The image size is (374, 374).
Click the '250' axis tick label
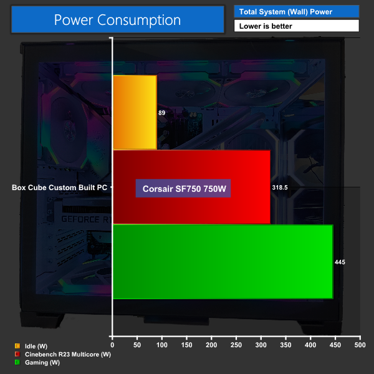(236, 345)
